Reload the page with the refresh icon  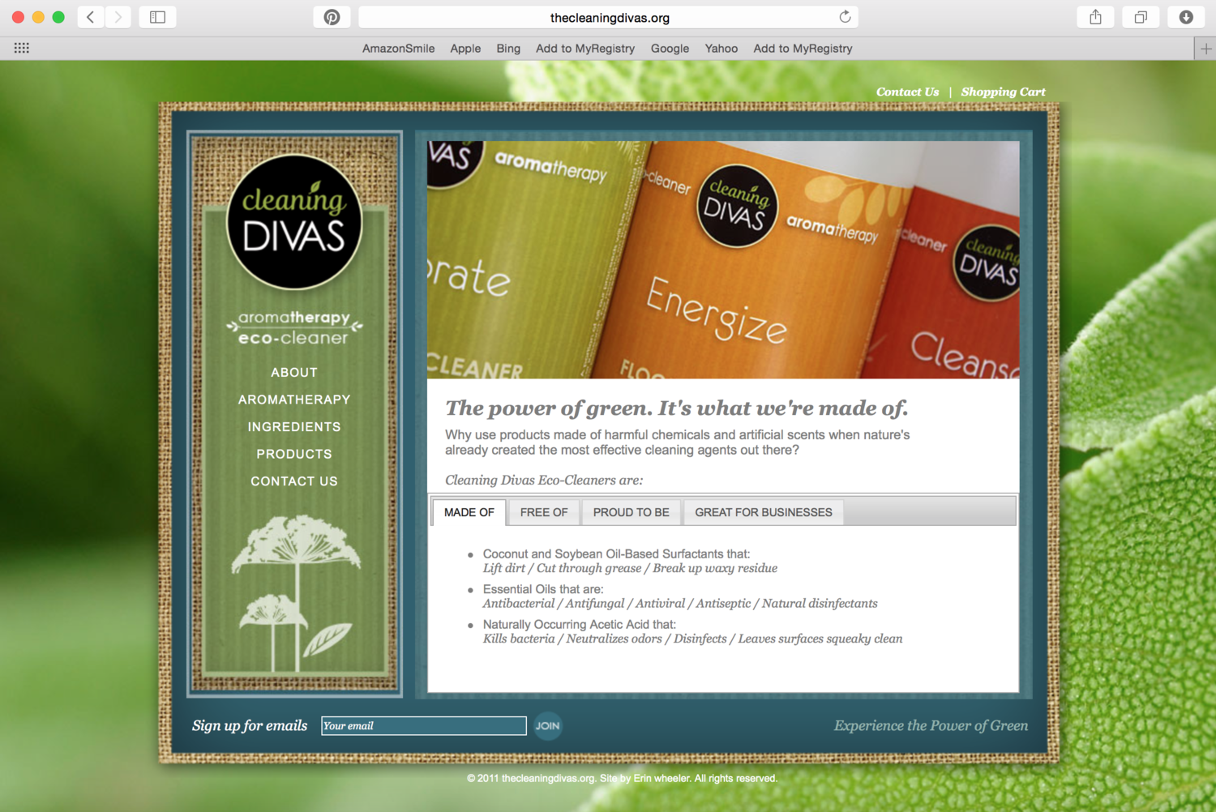point(845,17)
